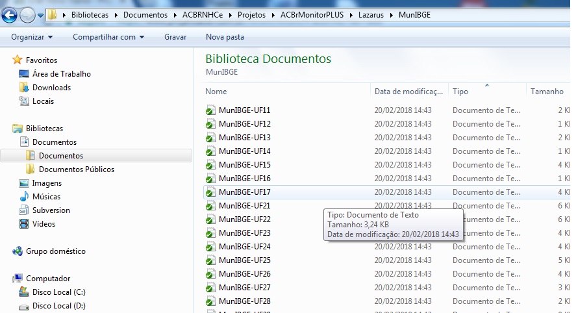Viewport: 576px width, 313px height.
Task: Sort by Data de modificação column header
Action: click(408, 92)
